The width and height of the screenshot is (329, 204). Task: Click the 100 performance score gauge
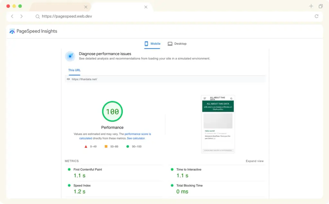pos(112,111)
